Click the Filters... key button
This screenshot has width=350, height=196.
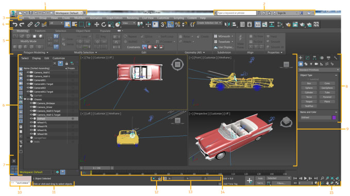coord(281,183)
